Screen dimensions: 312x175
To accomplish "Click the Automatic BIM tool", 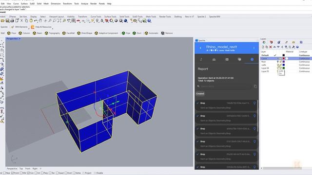I will point(152,33).
